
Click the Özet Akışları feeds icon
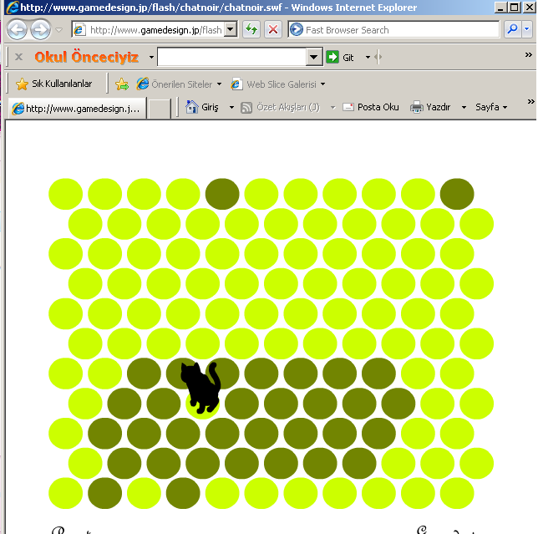point(246,108)
